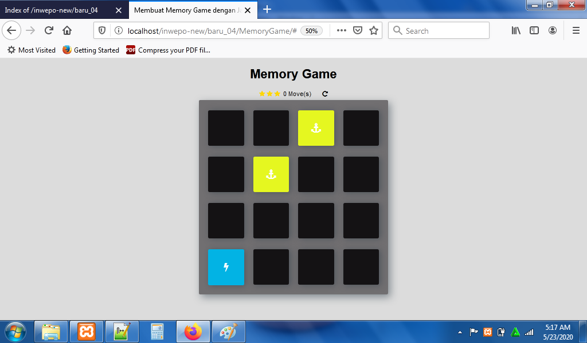Click the Memory Game heading
Viewport: 587px width, 343px height.
click(293, 74)
